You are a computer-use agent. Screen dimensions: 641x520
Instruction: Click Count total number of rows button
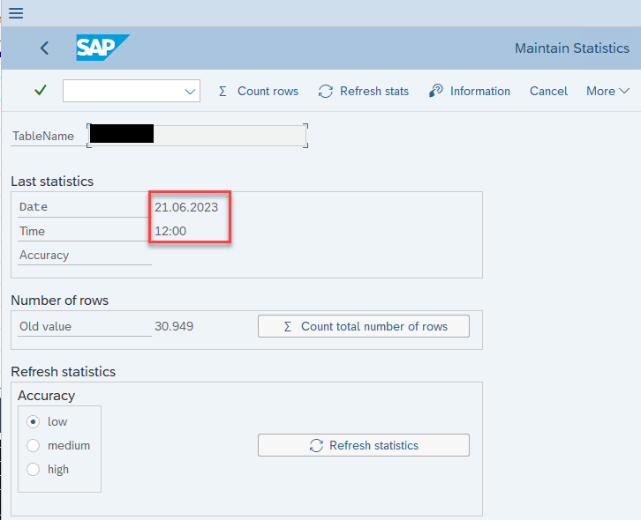pyautogui.click(x=364, y=326)
